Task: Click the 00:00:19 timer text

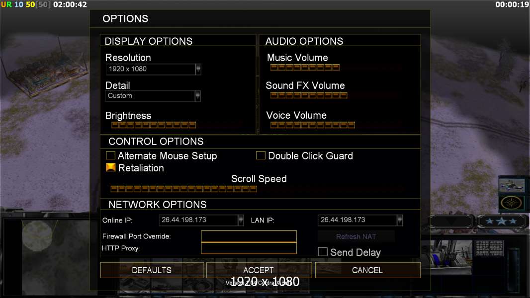Action: pyautogui.click(x=512, y=4)
